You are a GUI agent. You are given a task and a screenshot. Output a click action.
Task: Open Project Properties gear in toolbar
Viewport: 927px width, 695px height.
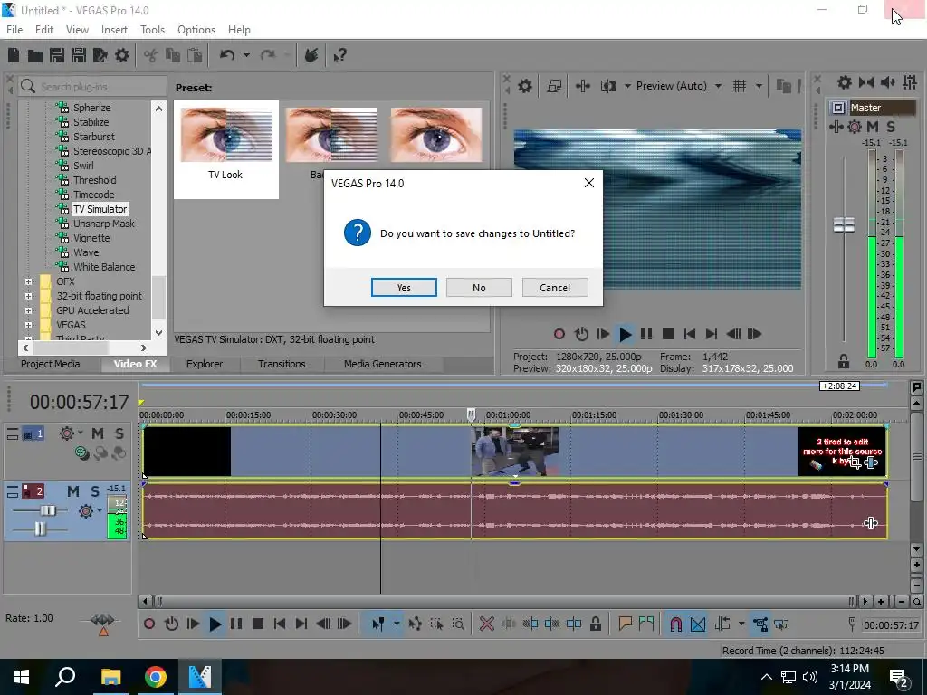click(x=122, y=55)
